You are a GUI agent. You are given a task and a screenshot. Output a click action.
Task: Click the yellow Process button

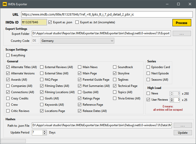[x=182, y=23]
